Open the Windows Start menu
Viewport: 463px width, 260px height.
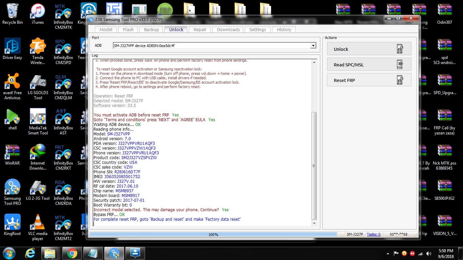9,253
